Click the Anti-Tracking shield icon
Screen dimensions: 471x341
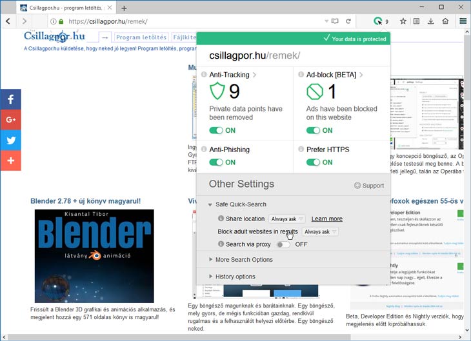coord(217,91)
